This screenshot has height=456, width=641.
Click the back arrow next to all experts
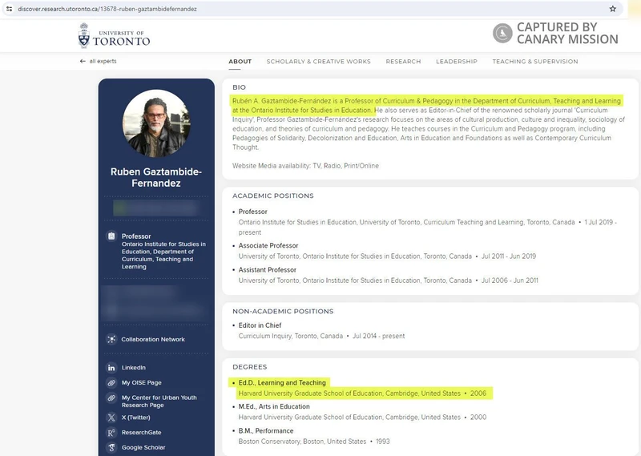pyautogui.click(x=83, y=61)
